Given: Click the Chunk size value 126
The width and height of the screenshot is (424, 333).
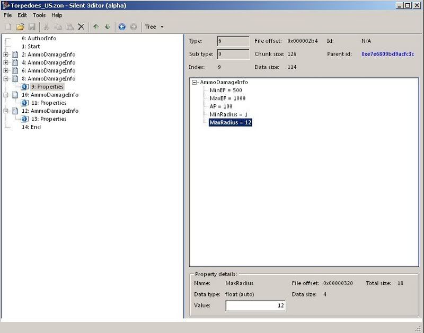Looking at the screenshot, I should (x=292, y=54).
